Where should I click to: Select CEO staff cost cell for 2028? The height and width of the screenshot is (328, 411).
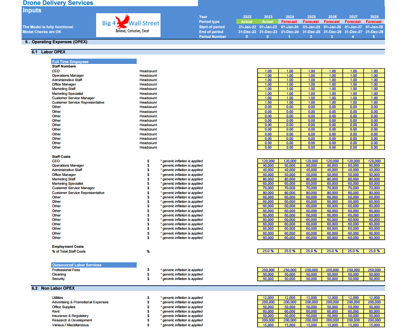pyautogui.click(x=374, y=161)
